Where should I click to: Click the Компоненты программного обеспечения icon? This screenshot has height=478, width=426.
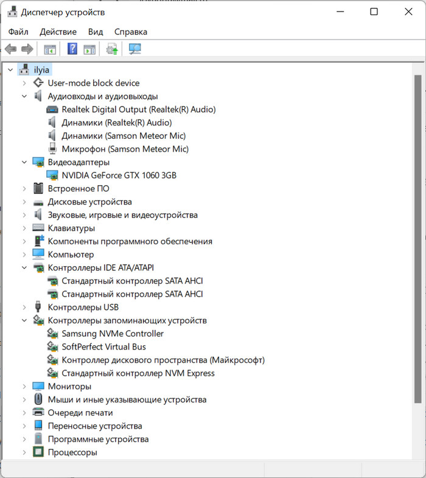pos(39,241)
